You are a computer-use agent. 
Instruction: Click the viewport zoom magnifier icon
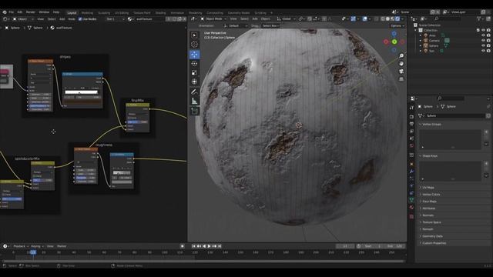[401, 56]
